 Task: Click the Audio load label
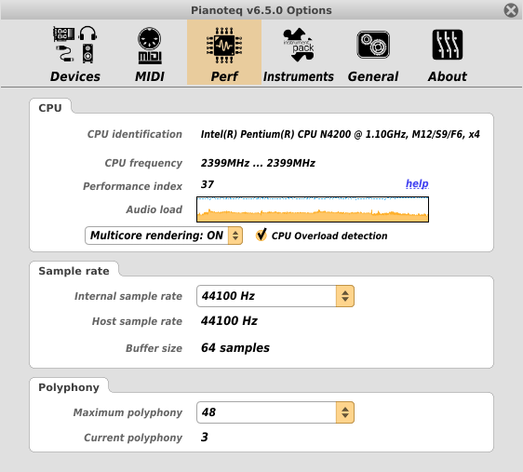[154, 209]
